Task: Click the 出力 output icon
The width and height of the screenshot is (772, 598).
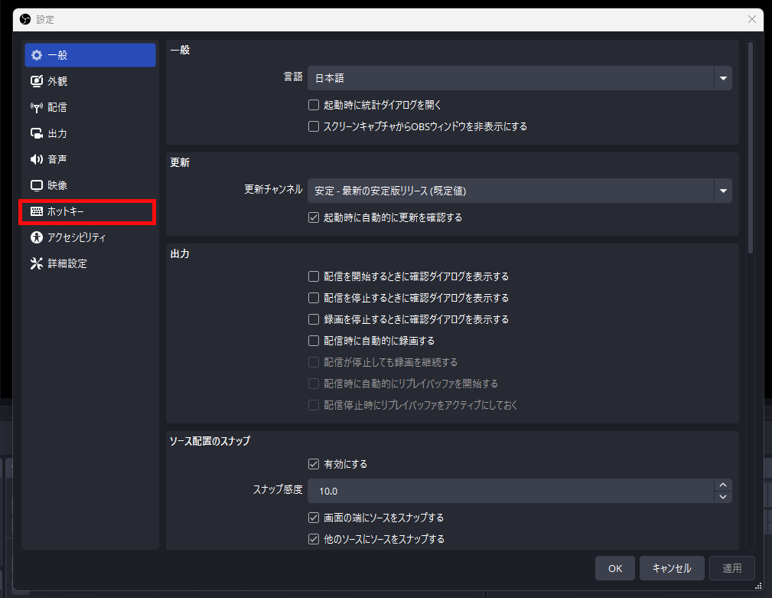Action: tap(36, 133)
